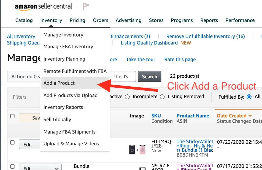Open the Action on 0 selected dropdown
Image resolution: width=262 pixels, height=170 pixels.
24,76
